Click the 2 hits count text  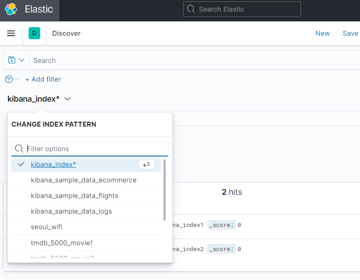tap(232, 192)
